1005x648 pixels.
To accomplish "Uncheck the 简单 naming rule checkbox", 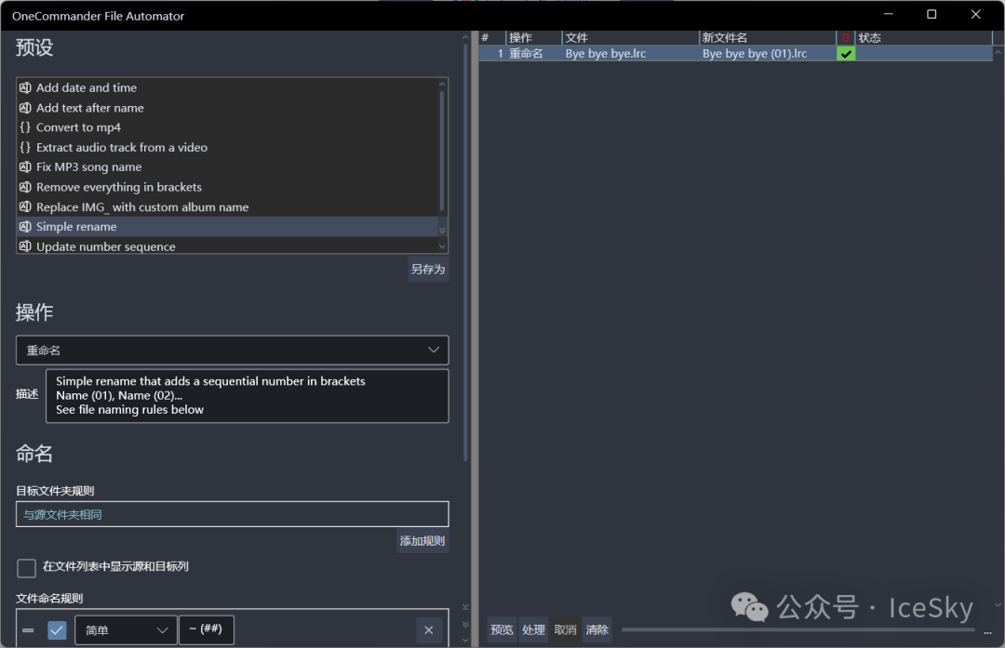I will tap(57, 630).
